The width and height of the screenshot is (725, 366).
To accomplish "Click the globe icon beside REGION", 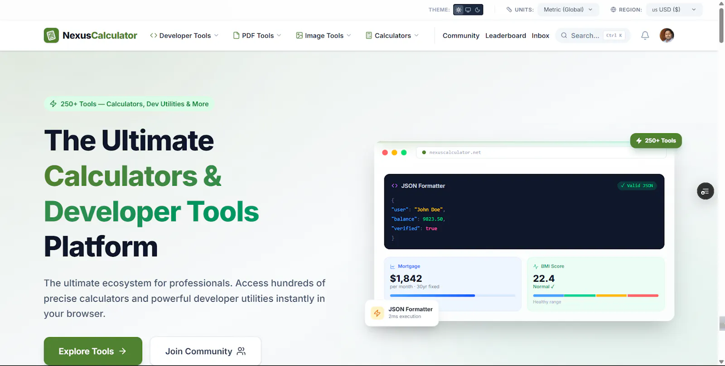I will pos(613,10).
